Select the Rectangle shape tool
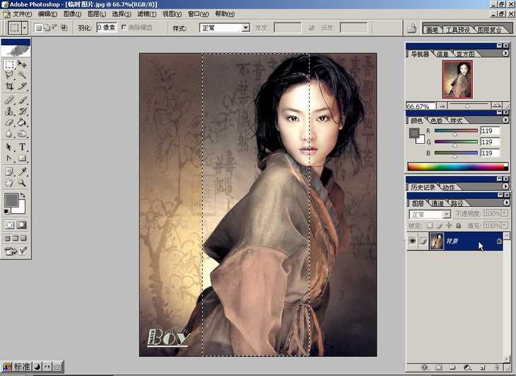The image size is (516, 376). point(22,158)
